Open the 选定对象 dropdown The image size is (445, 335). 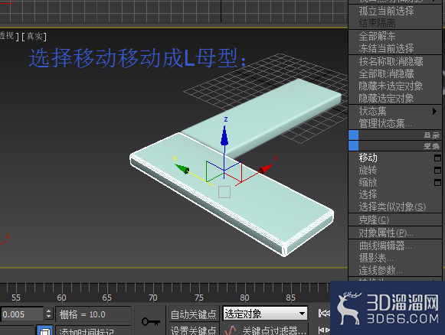pyautogui.click(x=265, y=314)
